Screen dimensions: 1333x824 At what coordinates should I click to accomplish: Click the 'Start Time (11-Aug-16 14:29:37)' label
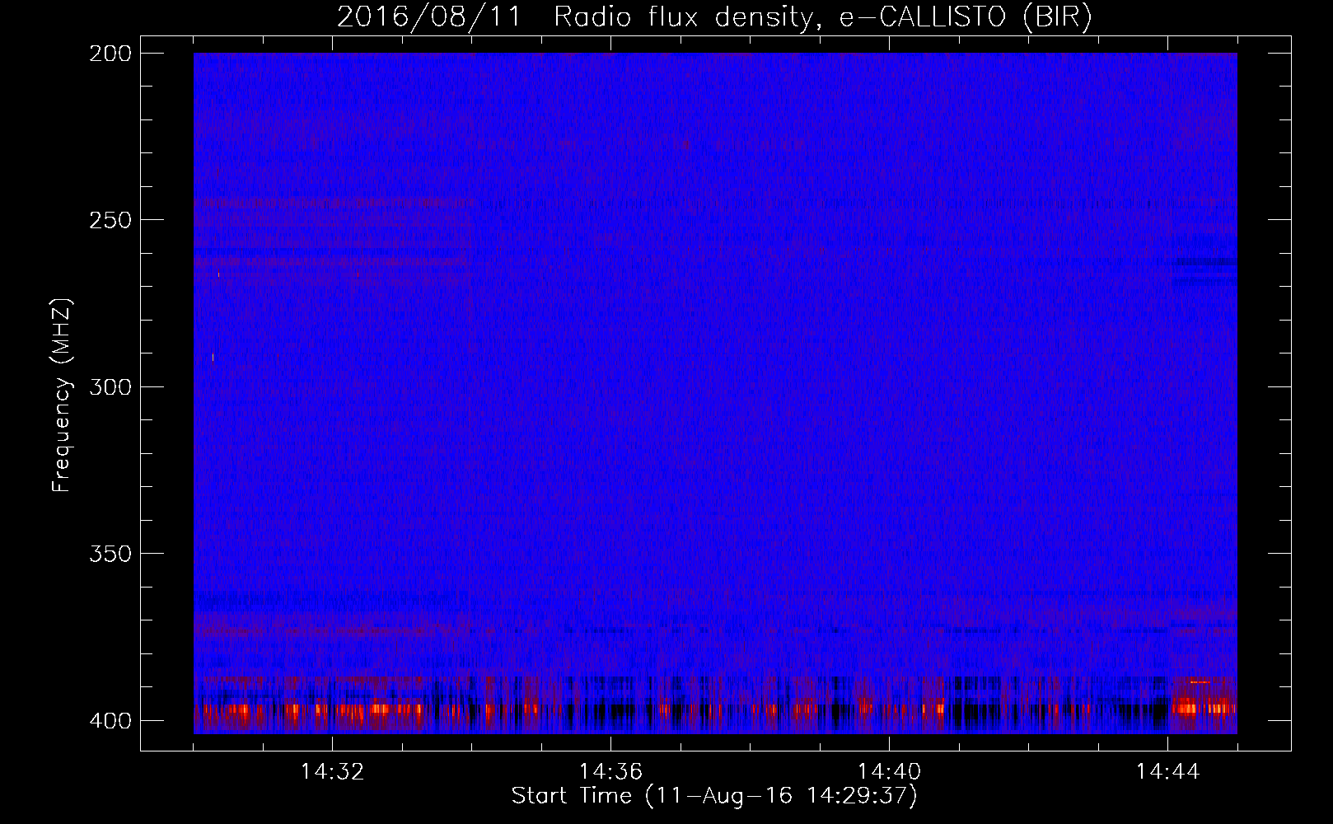(714, 796)
